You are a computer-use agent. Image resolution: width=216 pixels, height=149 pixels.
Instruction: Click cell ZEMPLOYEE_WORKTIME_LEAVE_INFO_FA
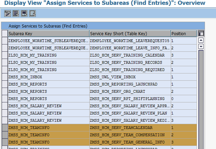[x=130, y=48]
